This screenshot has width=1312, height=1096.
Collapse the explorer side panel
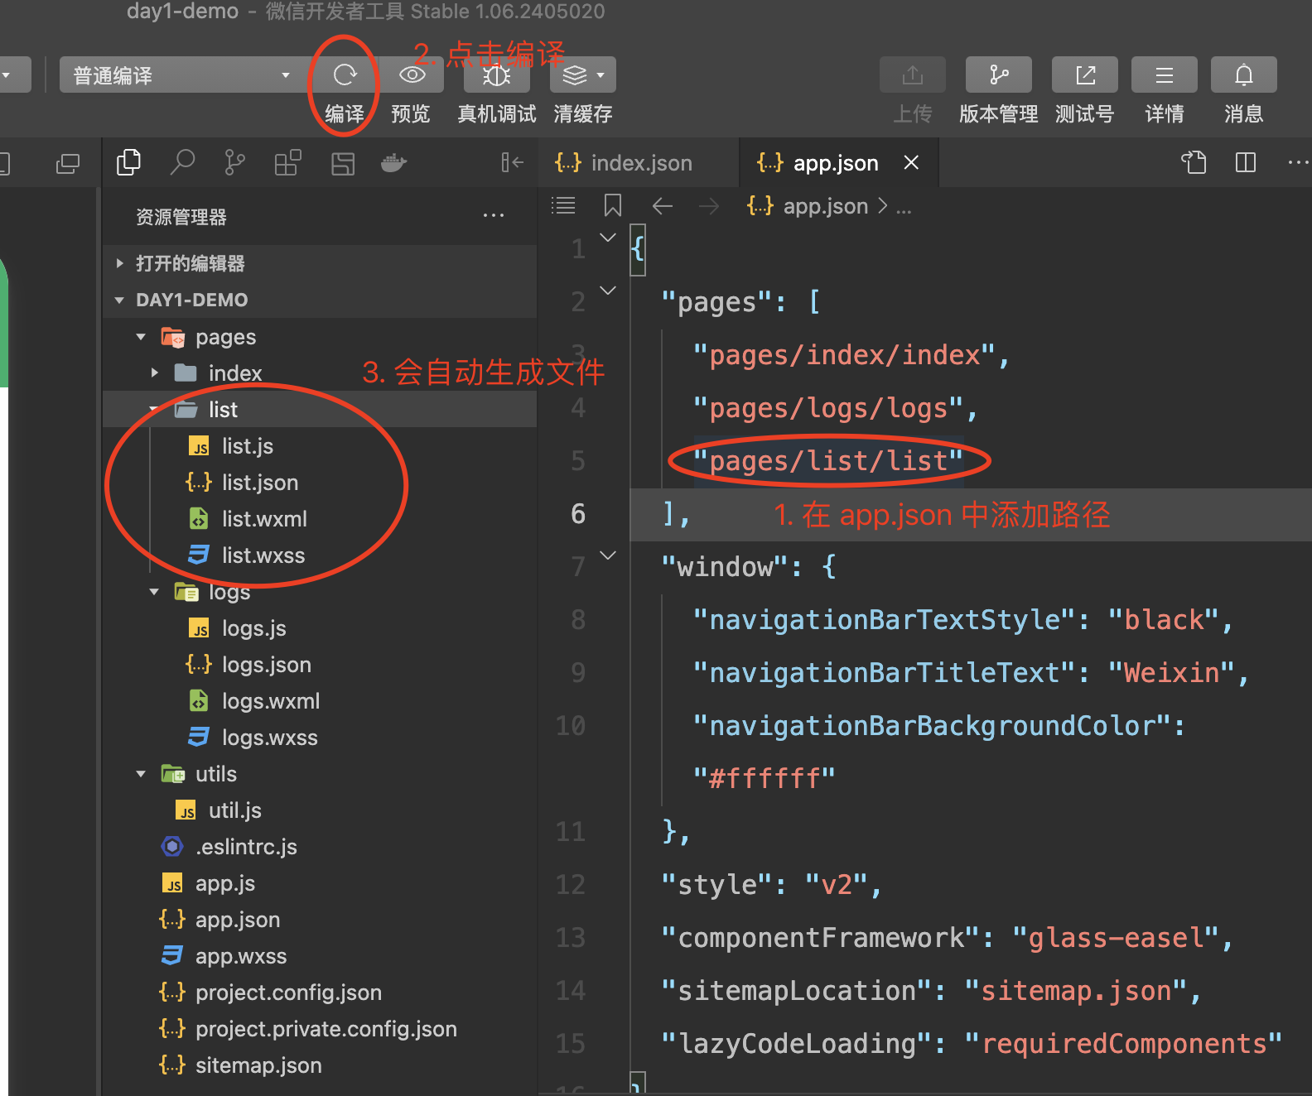512,163
